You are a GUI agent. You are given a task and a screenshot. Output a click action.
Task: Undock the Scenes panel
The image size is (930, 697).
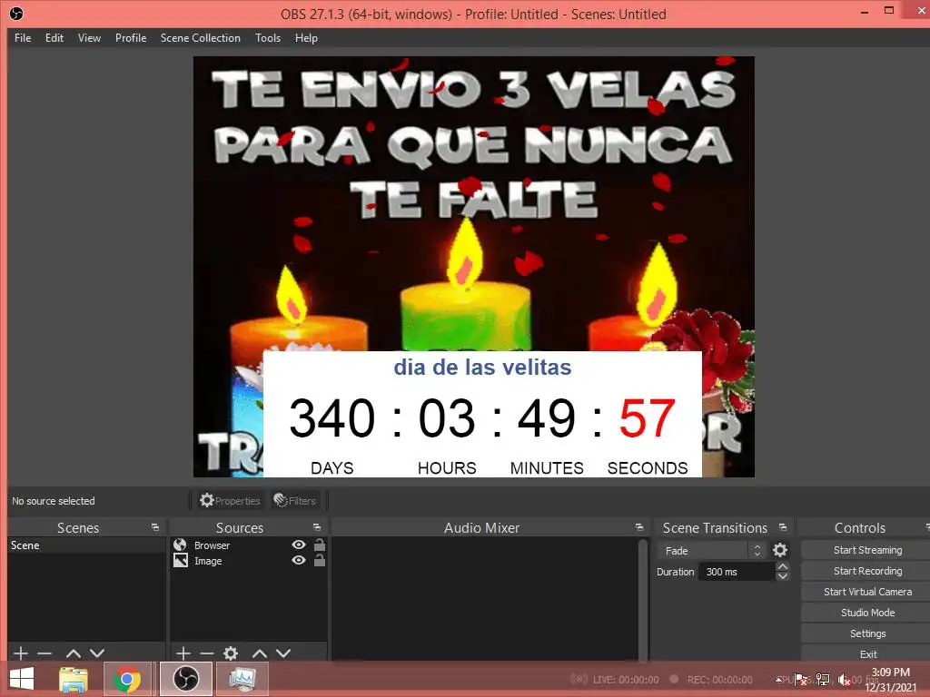pyautogui.click(x=155, y=527)
